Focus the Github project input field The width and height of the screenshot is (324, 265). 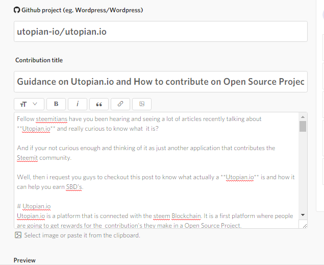(161, 32)
